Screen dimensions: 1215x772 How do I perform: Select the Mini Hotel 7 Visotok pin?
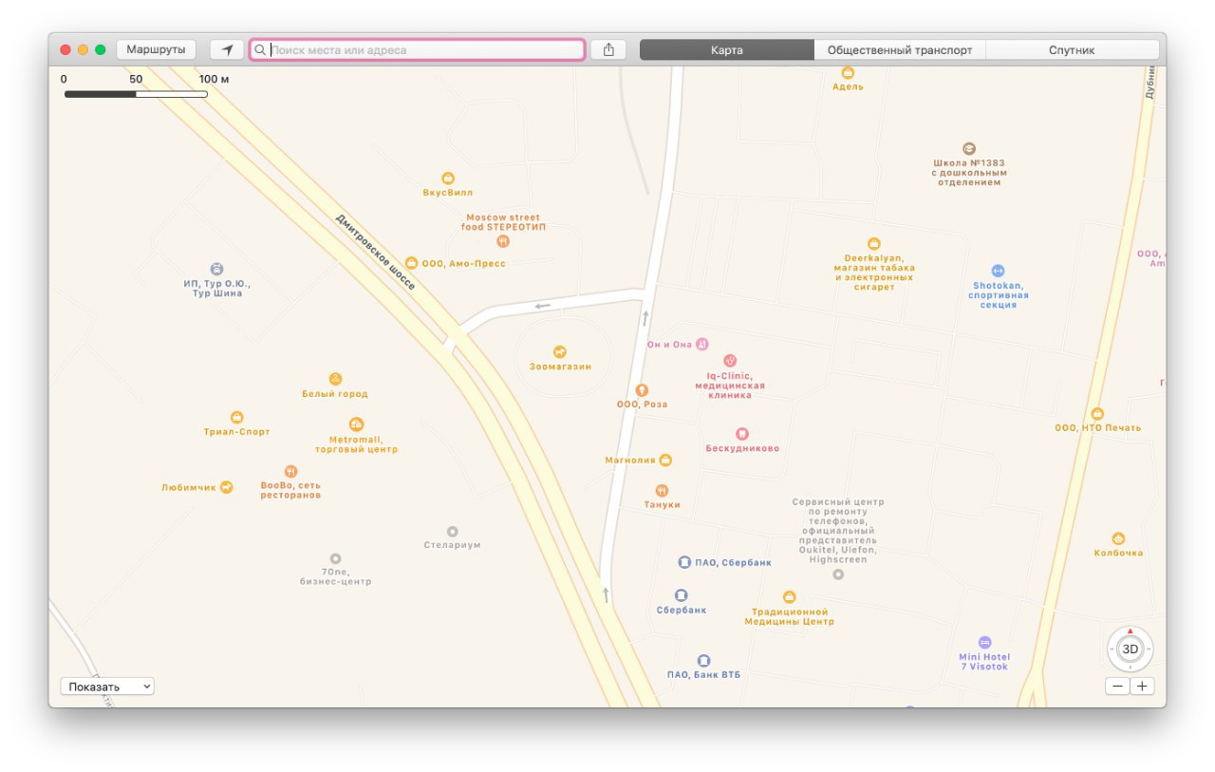(x=984, y=643)
